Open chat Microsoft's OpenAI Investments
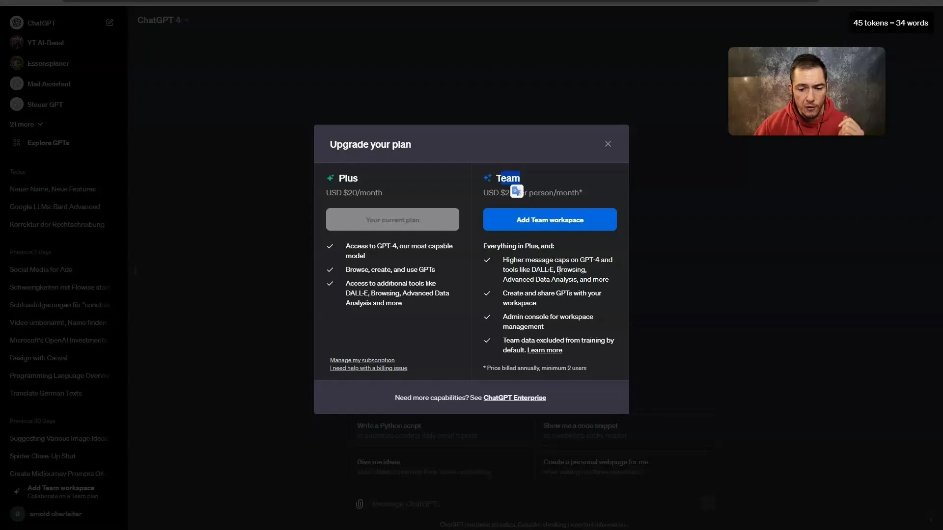943x530 pixels. [58, 340]
